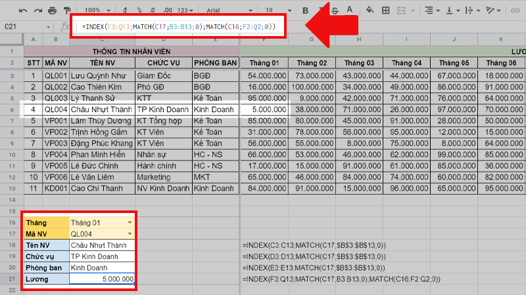Click the formula bar with INDEX formula
This screenshot has width=526, height=295.
click(178, 26)
